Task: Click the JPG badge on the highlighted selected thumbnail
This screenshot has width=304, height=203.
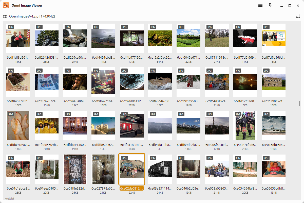Action: click(124, 158)
